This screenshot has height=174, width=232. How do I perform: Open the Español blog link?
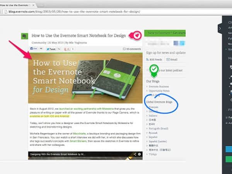pyautogui.click(x=153, y=137)
